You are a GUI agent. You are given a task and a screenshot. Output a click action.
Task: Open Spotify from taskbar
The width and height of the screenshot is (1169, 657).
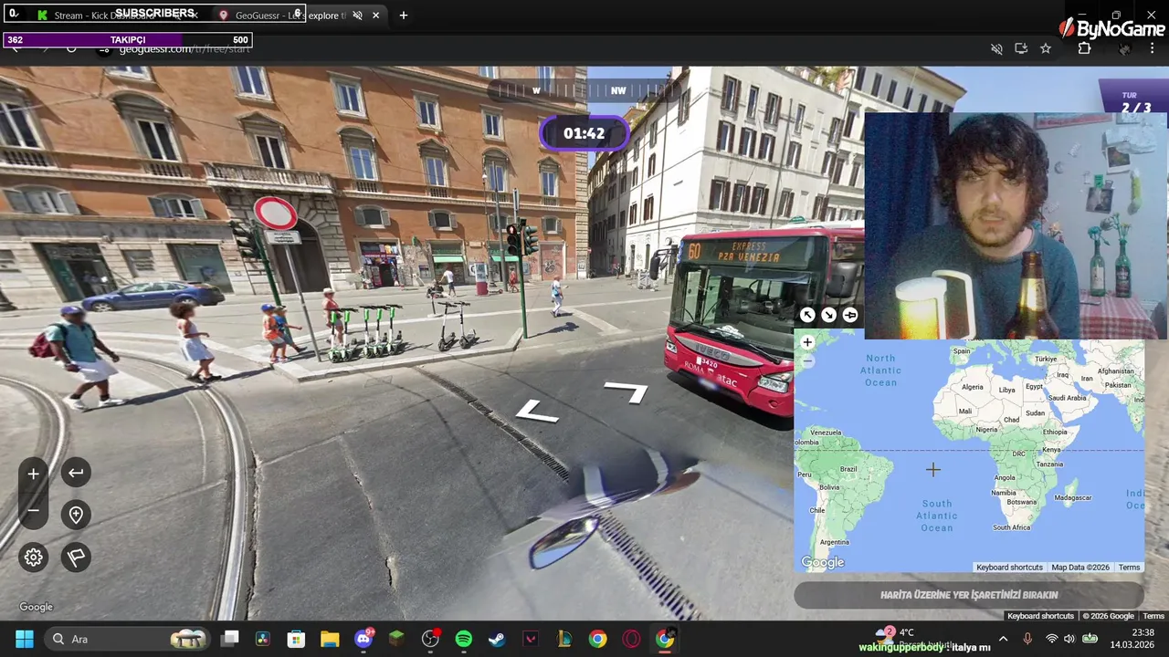[x=463, y=639]
